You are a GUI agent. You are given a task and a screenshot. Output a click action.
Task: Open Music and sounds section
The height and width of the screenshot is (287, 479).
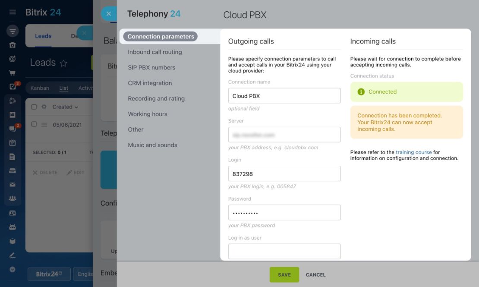click(x=152, y=145)
